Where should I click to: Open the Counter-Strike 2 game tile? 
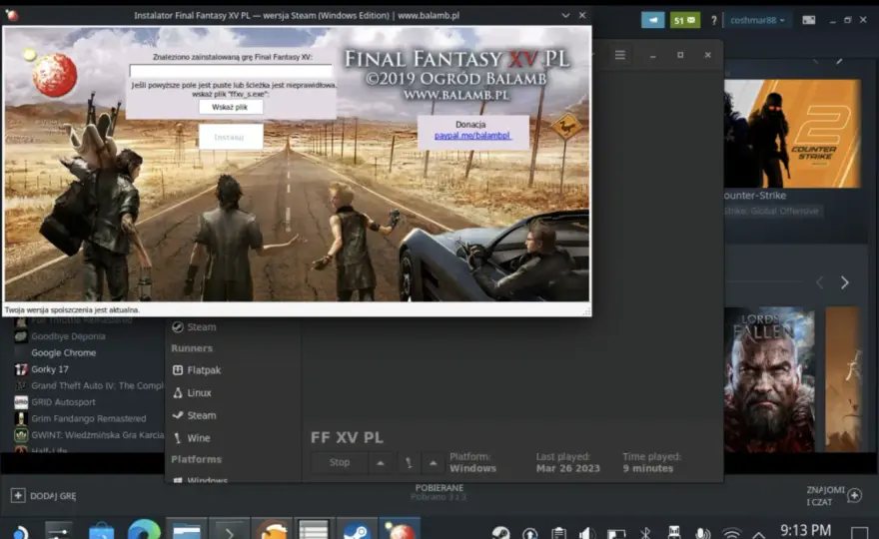point(793,134)
